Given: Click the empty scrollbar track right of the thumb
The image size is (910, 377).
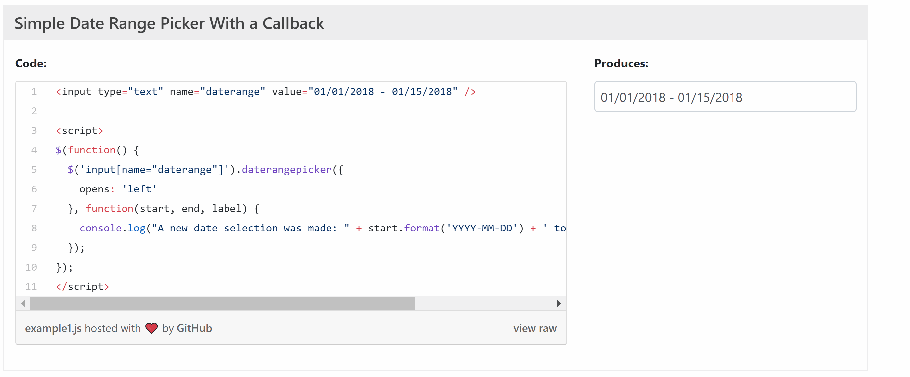Looking at the screenshot, I should tap(484, 303).
